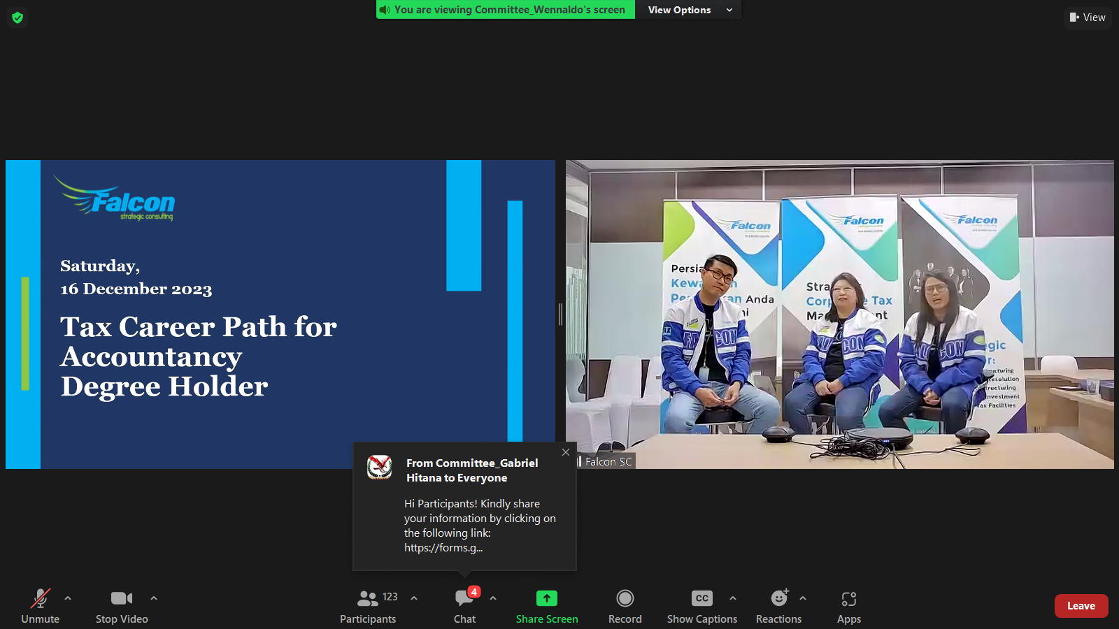Show Captions using CC icon
Viewport: 1119px width, 629px height.
[701, 598]
